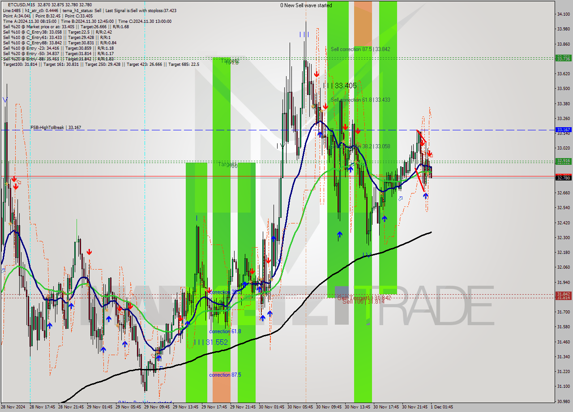Click the '30 Nov 01:45' time axis label

(272, 407)
